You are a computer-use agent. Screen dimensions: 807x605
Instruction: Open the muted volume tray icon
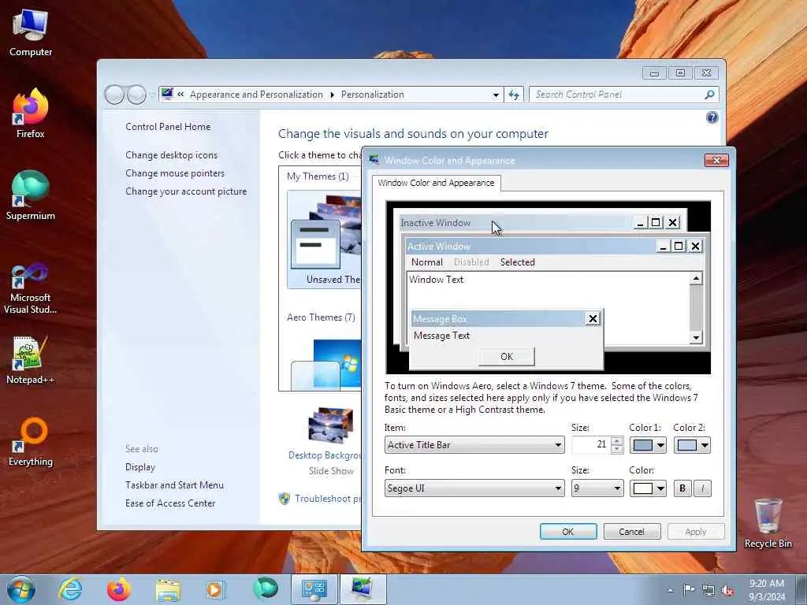point(727,590)
